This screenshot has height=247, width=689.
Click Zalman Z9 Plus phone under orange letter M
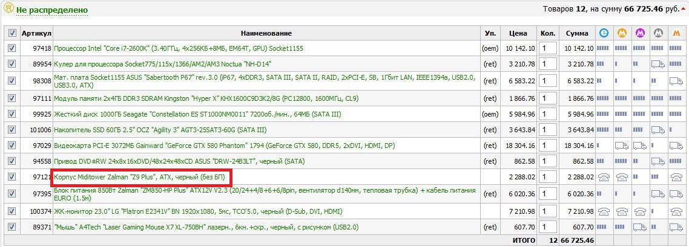pyautogui.click(x=676, y=178)
